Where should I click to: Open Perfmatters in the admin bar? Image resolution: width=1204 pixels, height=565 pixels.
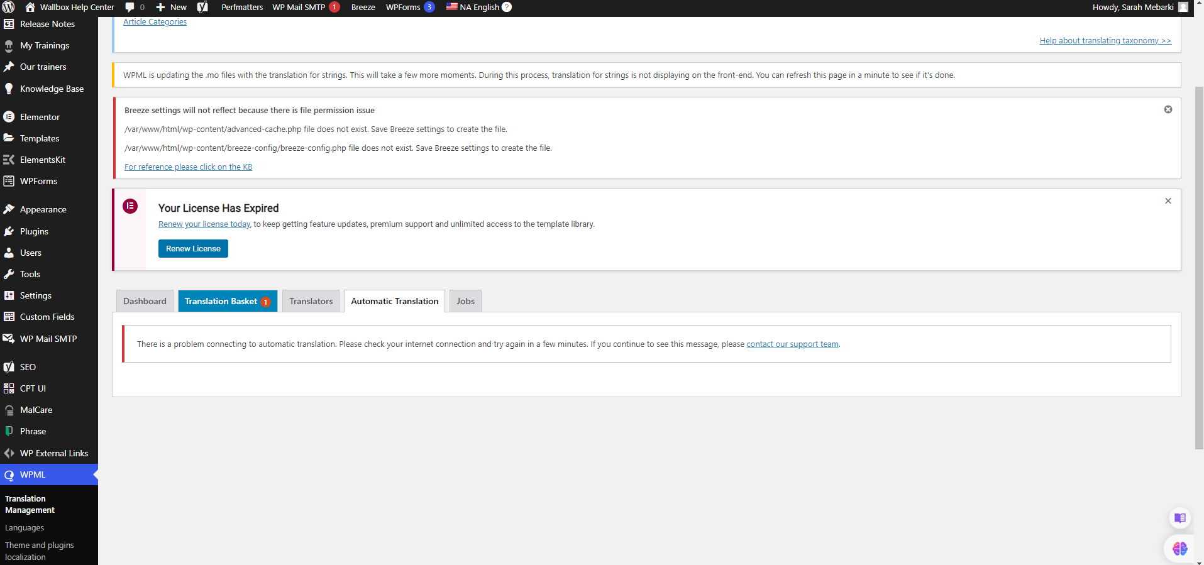242,8
